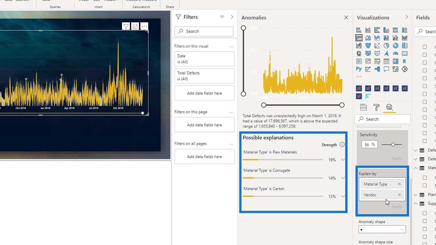436x245 pixels.
Task: Pick the Waterfall chart visual
Action: pyautogui.click(x=359, y=46)
